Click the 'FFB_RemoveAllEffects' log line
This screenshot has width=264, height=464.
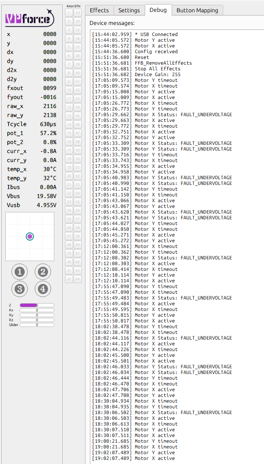click(x=142, y=63)
